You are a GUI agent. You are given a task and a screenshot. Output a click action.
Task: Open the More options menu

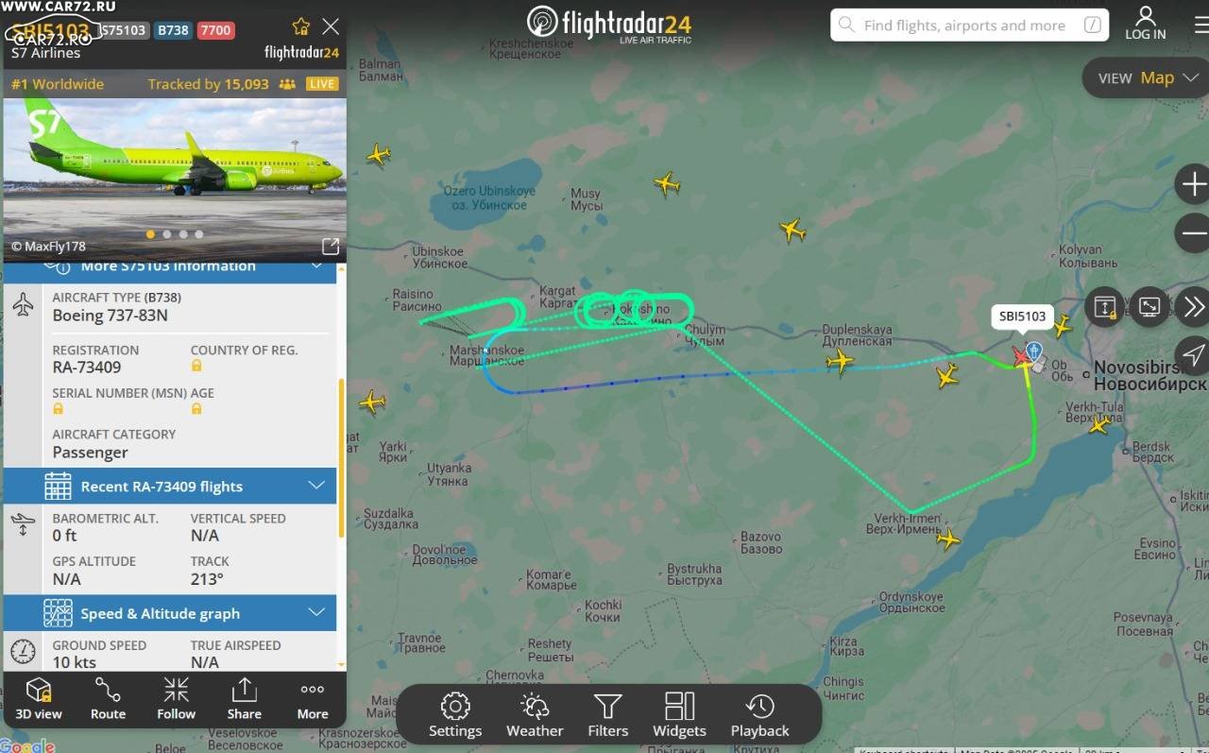(313, 699)
